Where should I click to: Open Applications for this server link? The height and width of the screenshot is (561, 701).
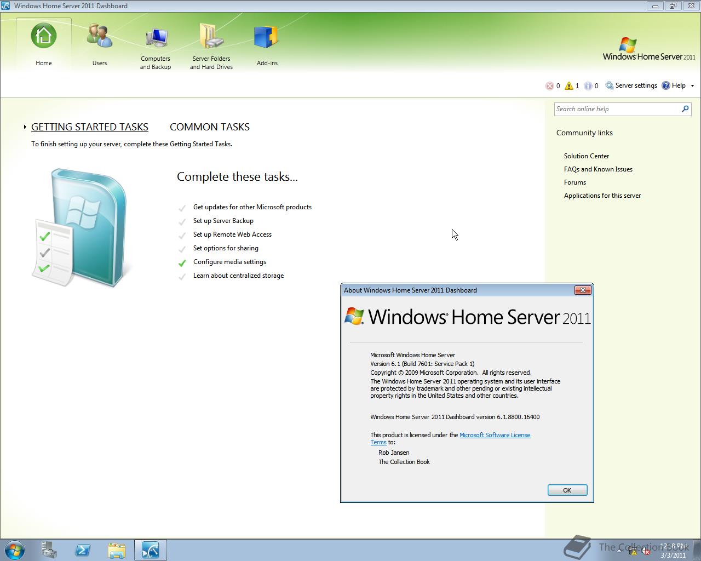tap(602, 196)
